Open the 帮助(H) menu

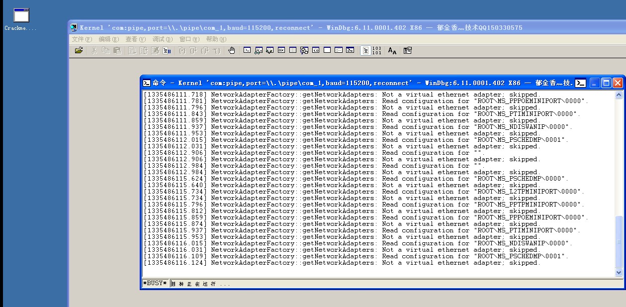point(216,39)
